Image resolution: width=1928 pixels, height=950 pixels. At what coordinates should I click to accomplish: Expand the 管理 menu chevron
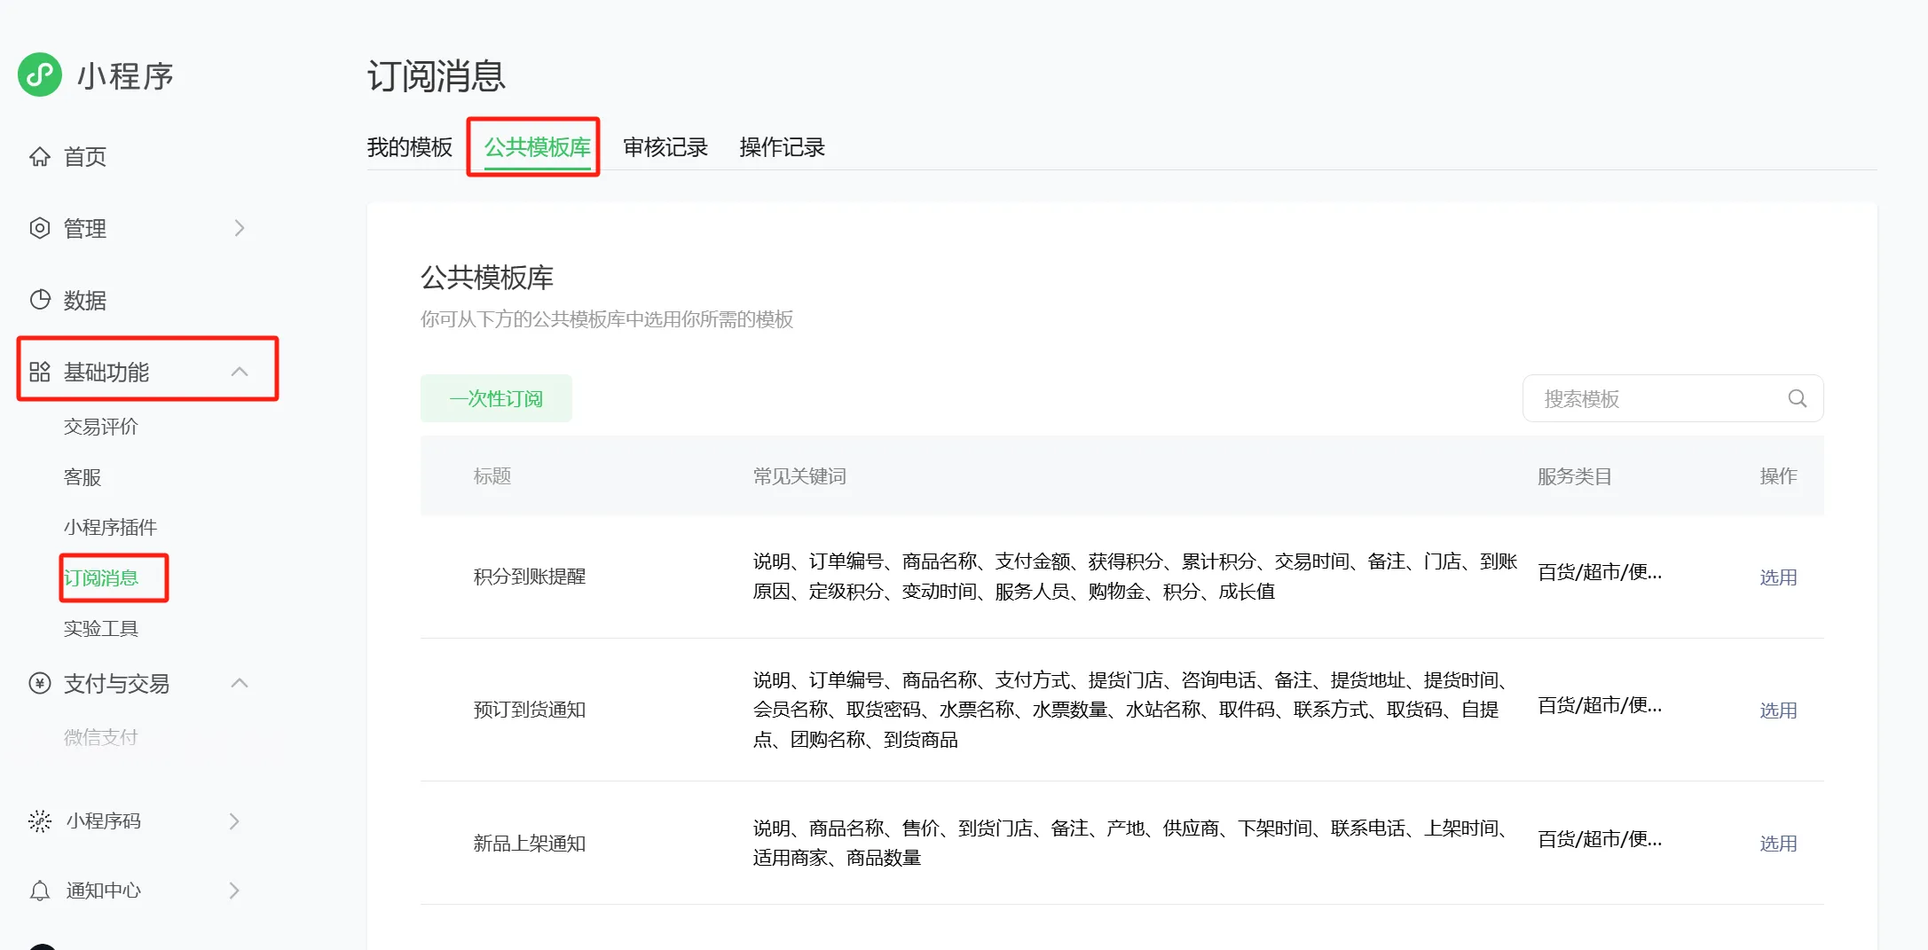[240, 228]
